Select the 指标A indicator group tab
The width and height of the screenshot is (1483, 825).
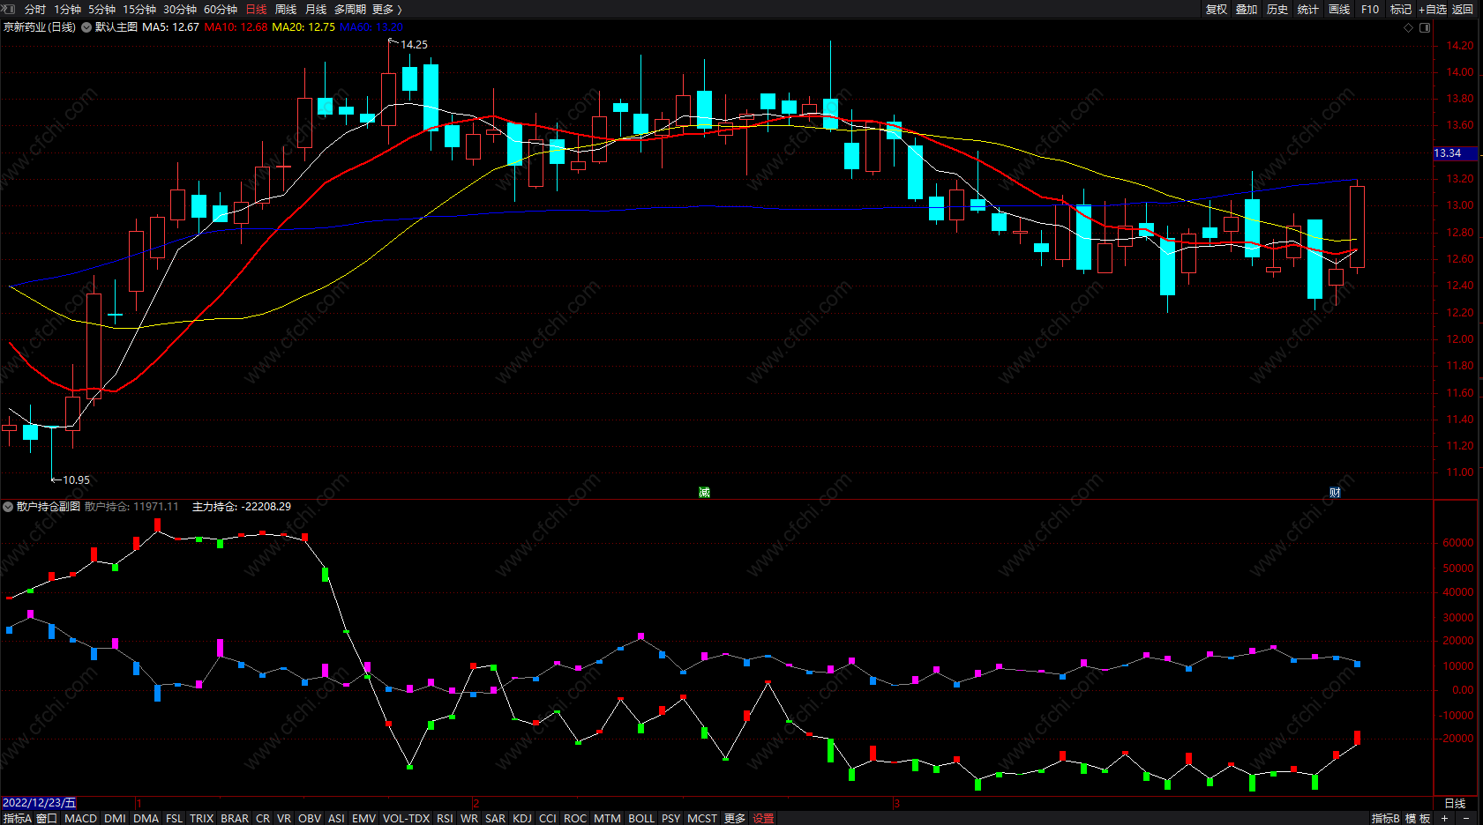[17, 819]
